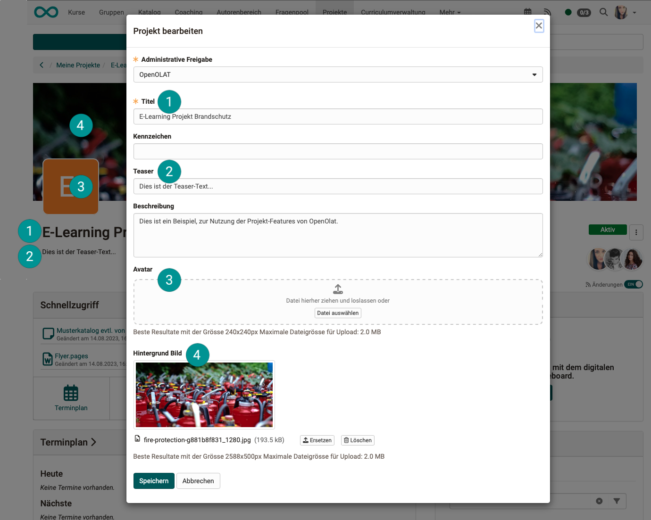Switch to the Kurse tab
The height and width of the screenshot is (520, 651).
click(x=76, y=12)
